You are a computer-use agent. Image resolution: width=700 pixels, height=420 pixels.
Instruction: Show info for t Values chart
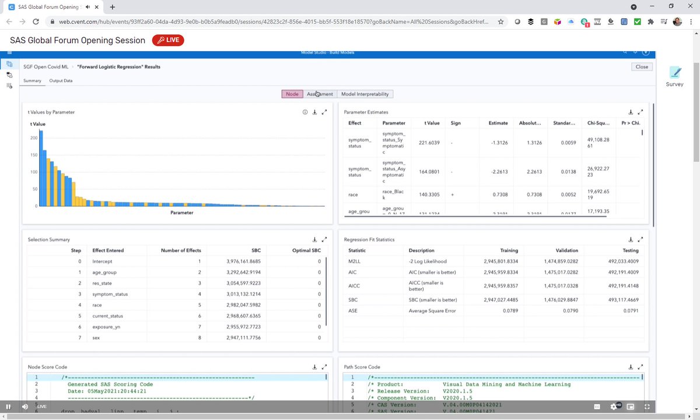click(304, 112)
